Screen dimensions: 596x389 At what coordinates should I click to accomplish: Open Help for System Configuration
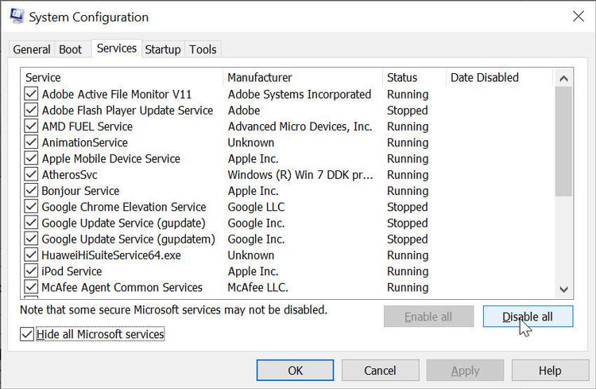(550, 370)
